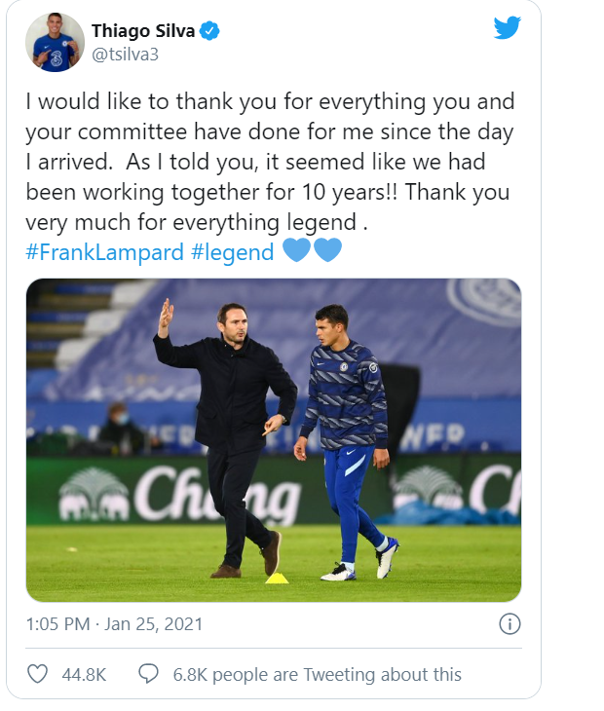Click the first blue heart emoji

296,250
